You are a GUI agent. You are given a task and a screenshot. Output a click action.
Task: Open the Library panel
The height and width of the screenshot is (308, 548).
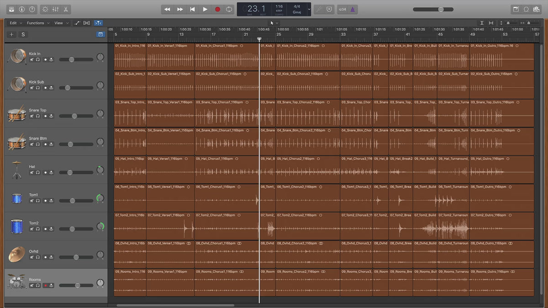(11, 9)
